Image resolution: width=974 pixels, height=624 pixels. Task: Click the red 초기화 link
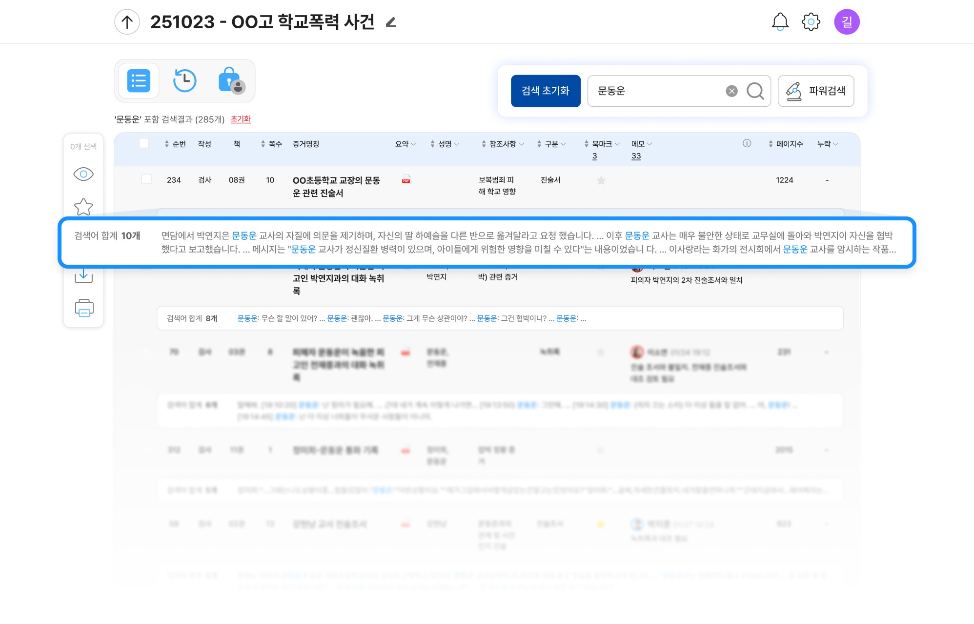tap(241, 119)
